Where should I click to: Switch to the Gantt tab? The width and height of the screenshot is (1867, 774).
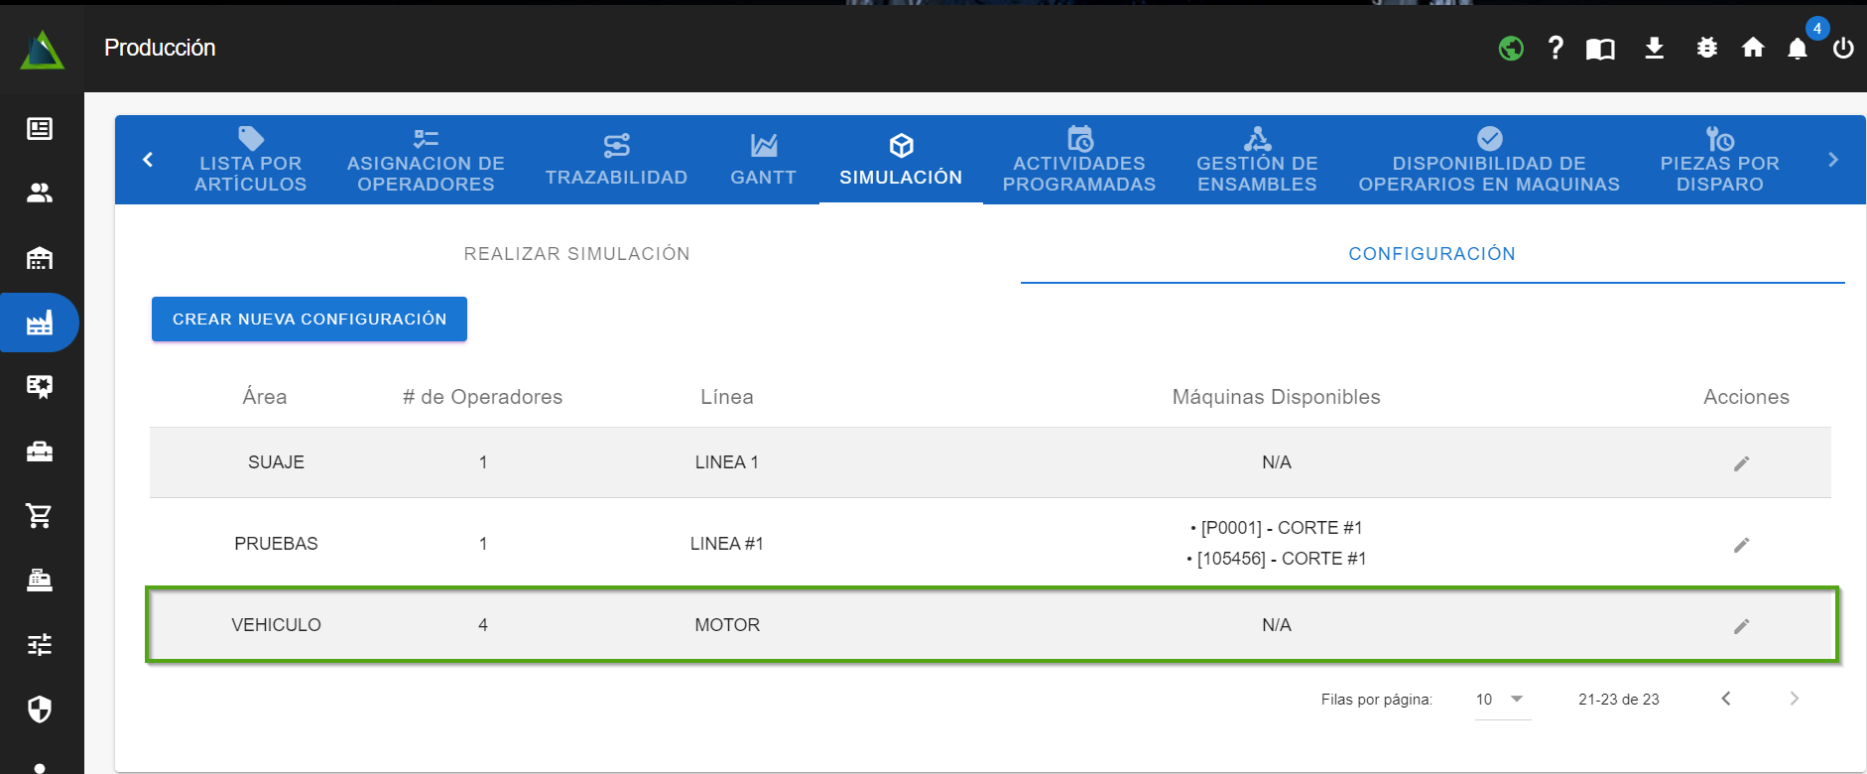763,161
